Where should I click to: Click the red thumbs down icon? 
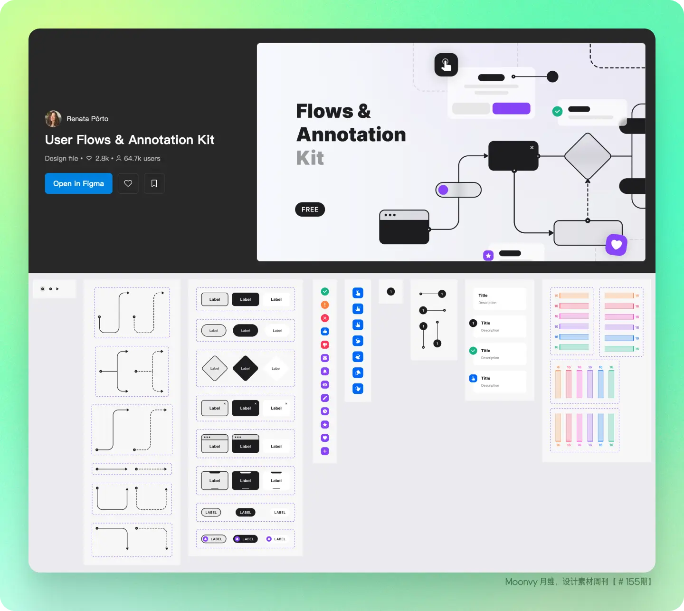[325, 345]
